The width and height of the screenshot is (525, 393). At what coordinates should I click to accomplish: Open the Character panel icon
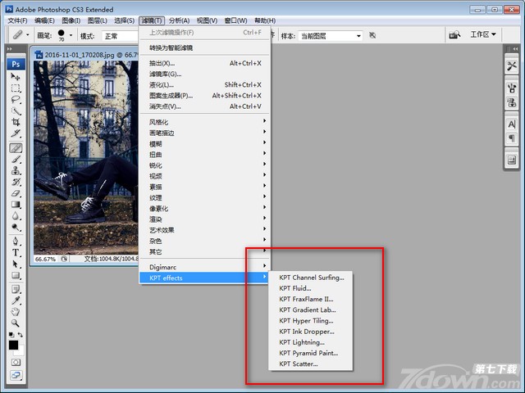(512, 124)
